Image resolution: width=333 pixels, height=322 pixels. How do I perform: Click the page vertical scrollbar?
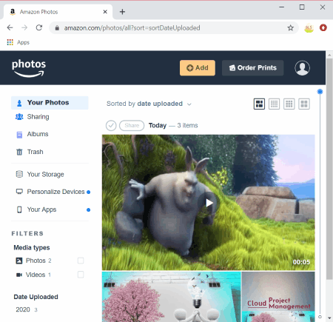pyautogui.click(x=329, y=169)
